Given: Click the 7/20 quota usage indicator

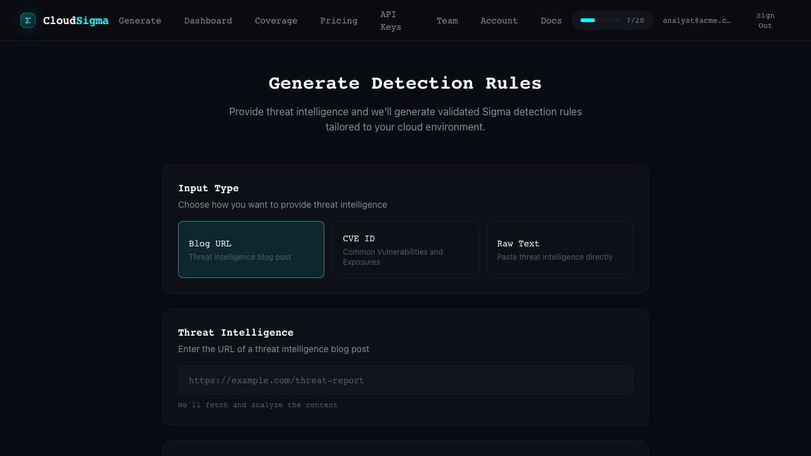Looking at the screenshot, I should [612, 20].
